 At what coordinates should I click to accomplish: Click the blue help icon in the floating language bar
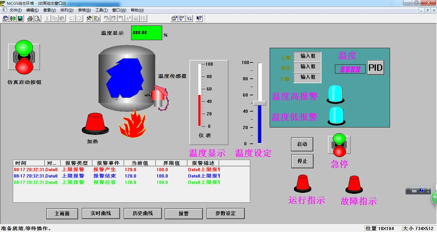[421, 191]
